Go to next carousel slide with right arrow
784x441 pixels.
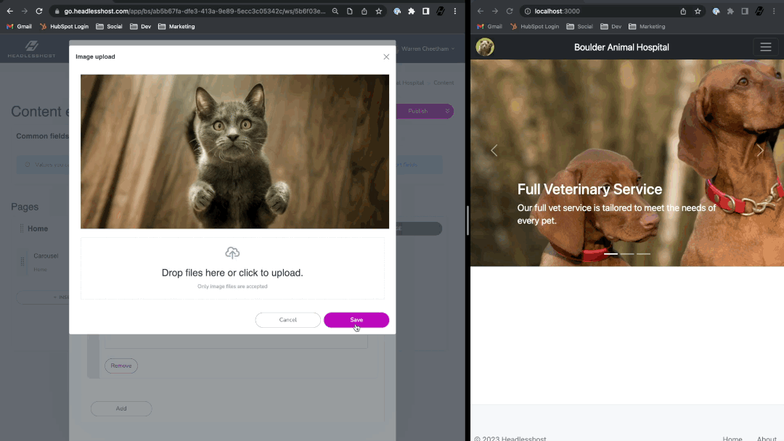760,150
